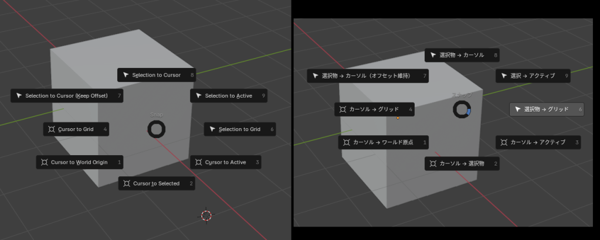Screen dimensions: 600x240
Task: Select the highlighted 選択物 → グリッド entry
Action: pyautogui.click(x=546, y=109)
